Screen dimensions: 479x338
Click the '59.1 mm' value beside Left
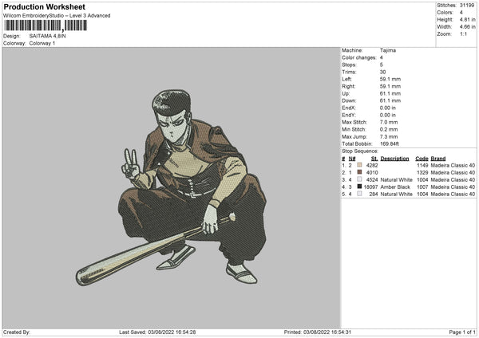pyautogui.click(x=390, y=79)
